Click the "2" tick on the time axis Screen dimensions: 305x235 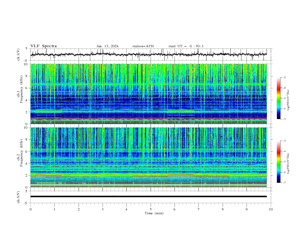pyautogui.click(x=79, y=209)
